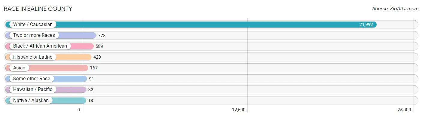Click the 420 value label
Image resolution: width=422 pixels, height=117 pixels.
click(x=97, y=57)
